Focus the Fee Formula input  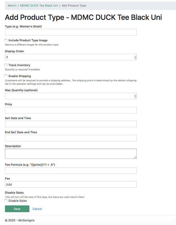(71, 171)
